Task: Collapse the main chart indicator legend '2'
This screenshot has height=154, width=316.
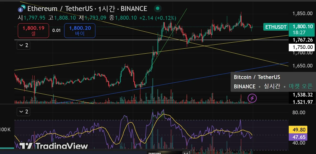Action: tap(23, 45)
